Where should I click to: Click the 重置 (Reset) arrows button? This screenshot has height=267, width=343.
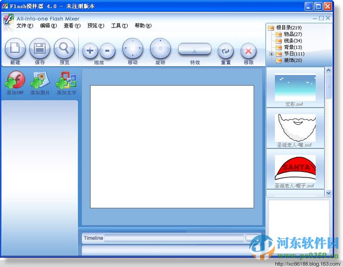click(x=226, y=51)
